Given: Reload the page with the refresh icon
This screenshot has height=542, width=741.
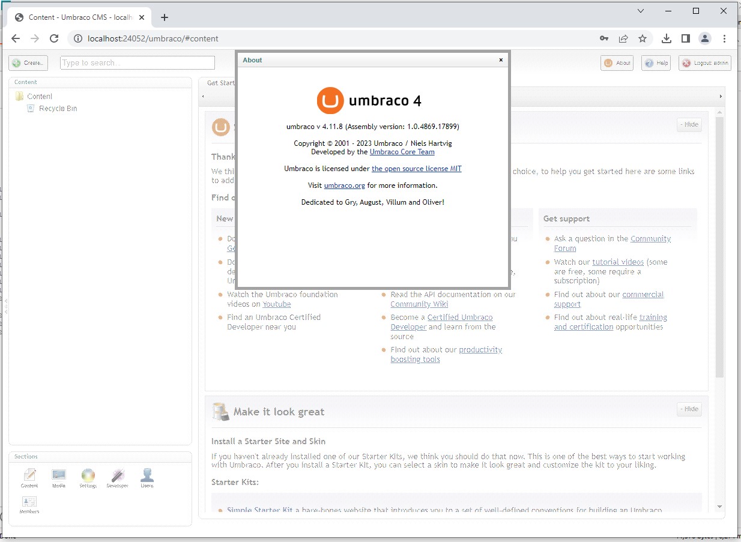Looking at the screenshot, I should (x=54, y=38).
